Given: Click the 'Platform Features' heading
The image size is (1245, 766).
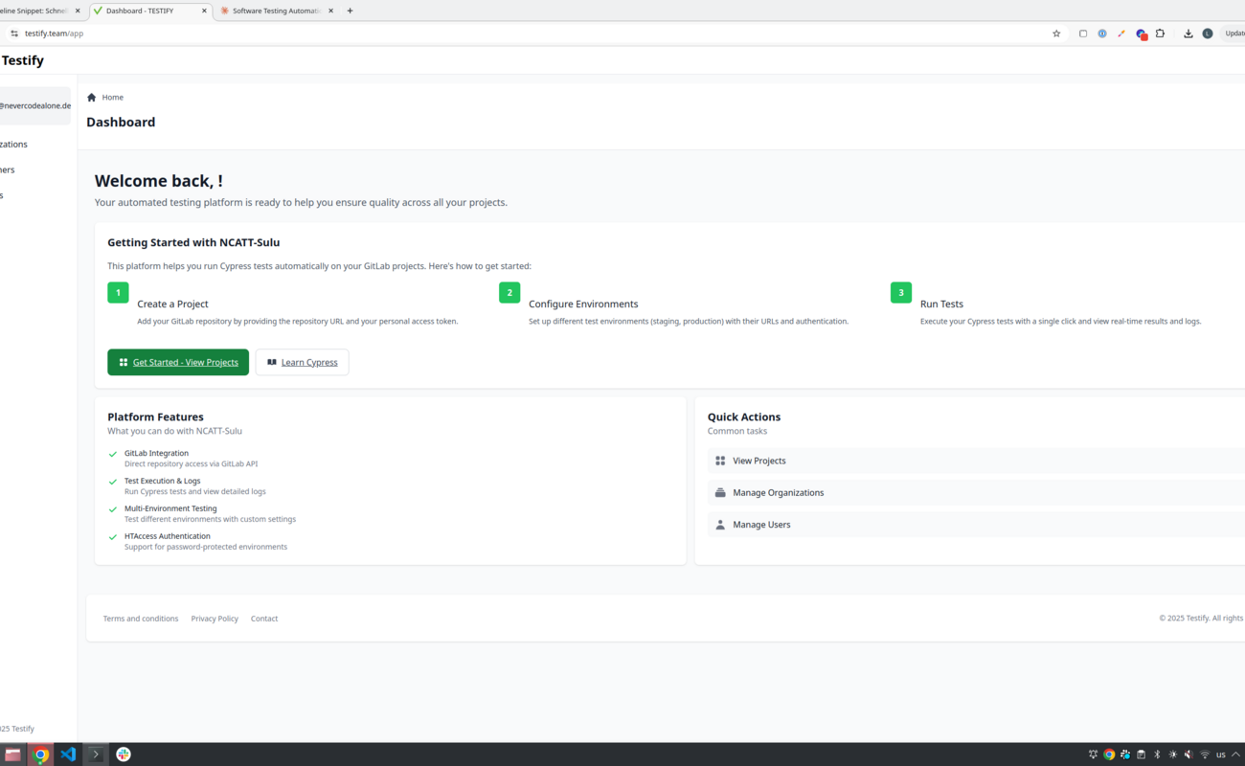Looking at the screenshot, I should 155,417.
